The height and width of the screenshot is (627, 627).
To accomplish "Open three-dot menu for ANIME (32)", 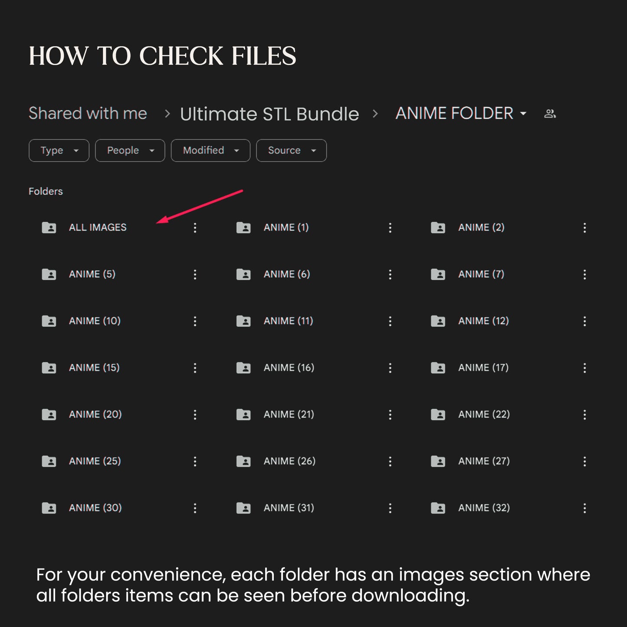I will [584, 508].
